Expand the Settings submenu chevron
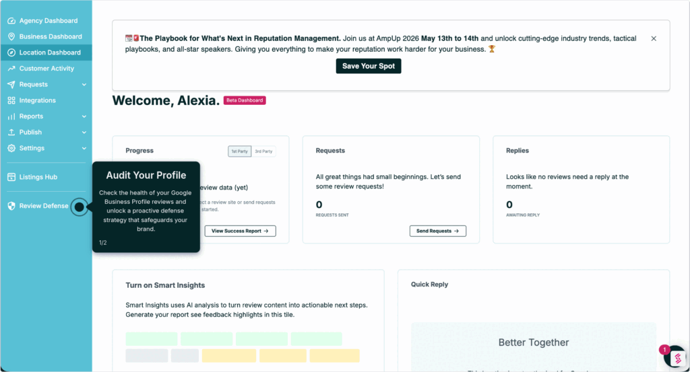Viewport: 690px width, 372px height. click(84, 149)
